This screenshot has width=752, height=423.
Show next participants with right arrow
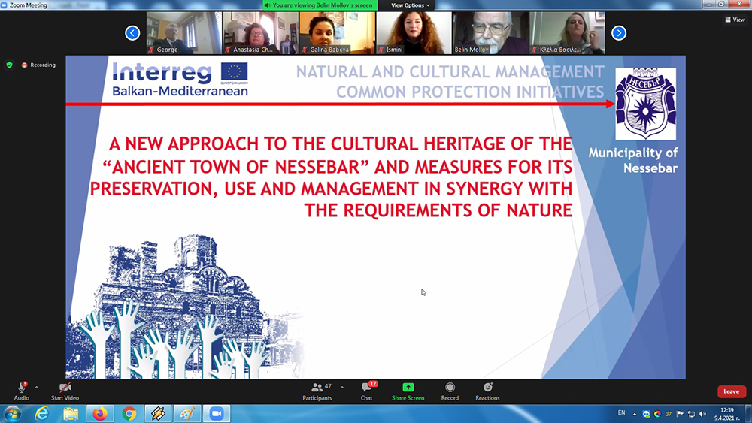619,32
